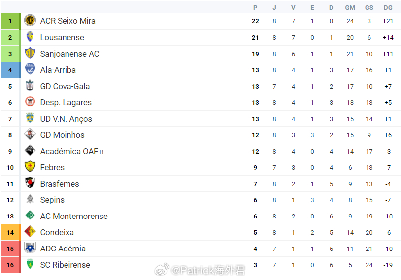Click the Desp. Lagares crest icon
401x280 pixels.
(x=30, y=102)
